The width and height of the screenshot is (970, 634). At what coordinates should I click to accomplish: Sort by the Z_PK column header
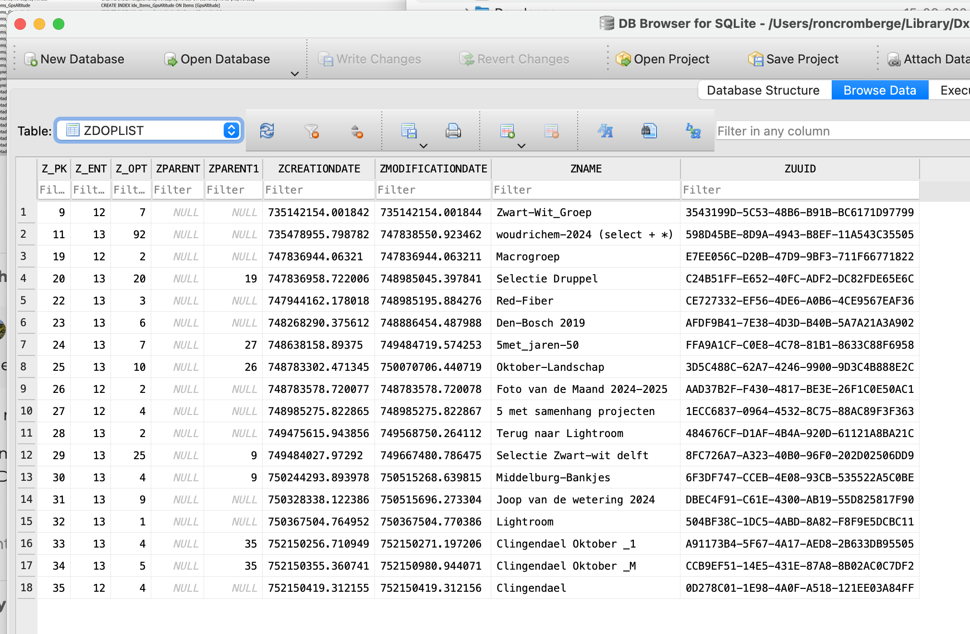(54, 169)
